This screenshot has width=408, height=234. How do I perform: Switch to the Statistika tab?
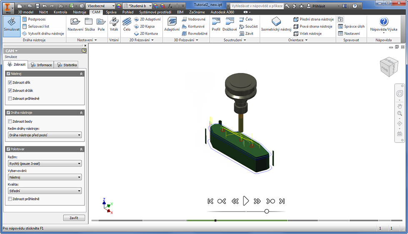[67, 65]
